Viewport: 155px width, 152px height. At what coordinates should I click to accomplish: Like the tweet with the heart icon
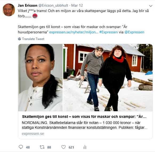click(63, 147)
